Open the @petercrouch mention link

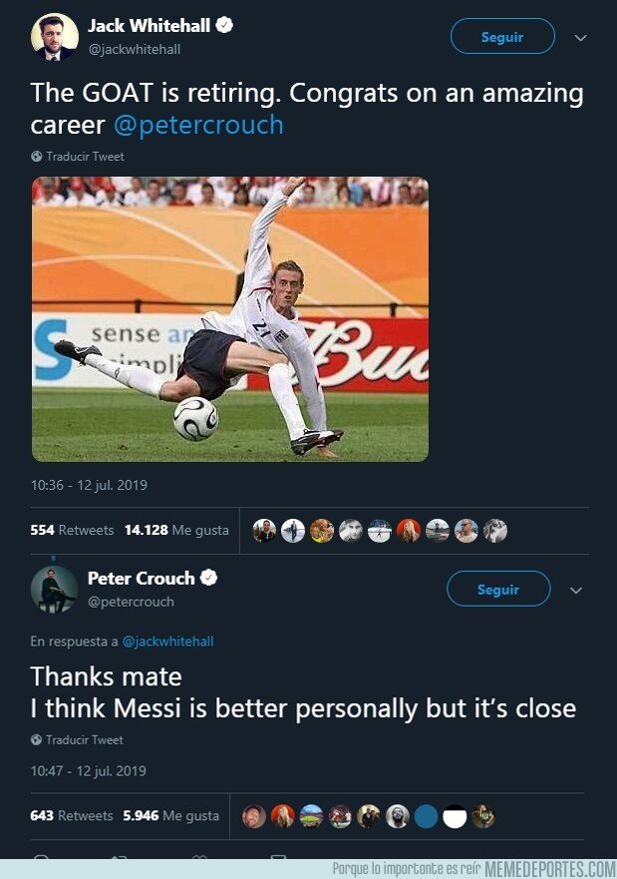[x=198, y=125]
